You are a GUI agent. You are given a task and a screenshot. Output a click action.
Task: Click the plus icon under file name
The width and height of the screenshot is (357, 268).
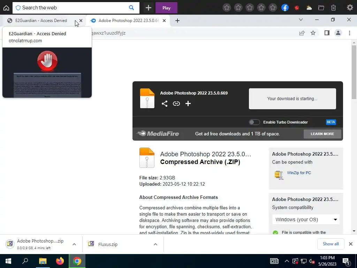point(188,104)
